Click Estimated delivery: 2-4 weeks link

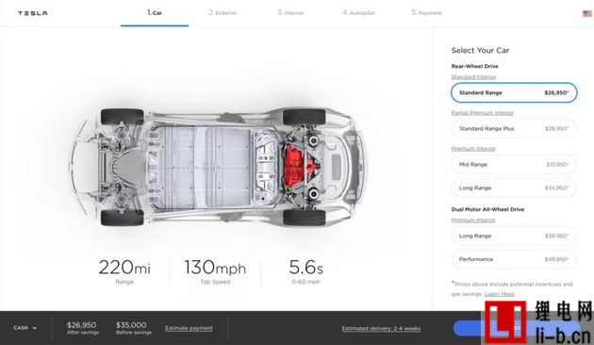click(381, 329)
